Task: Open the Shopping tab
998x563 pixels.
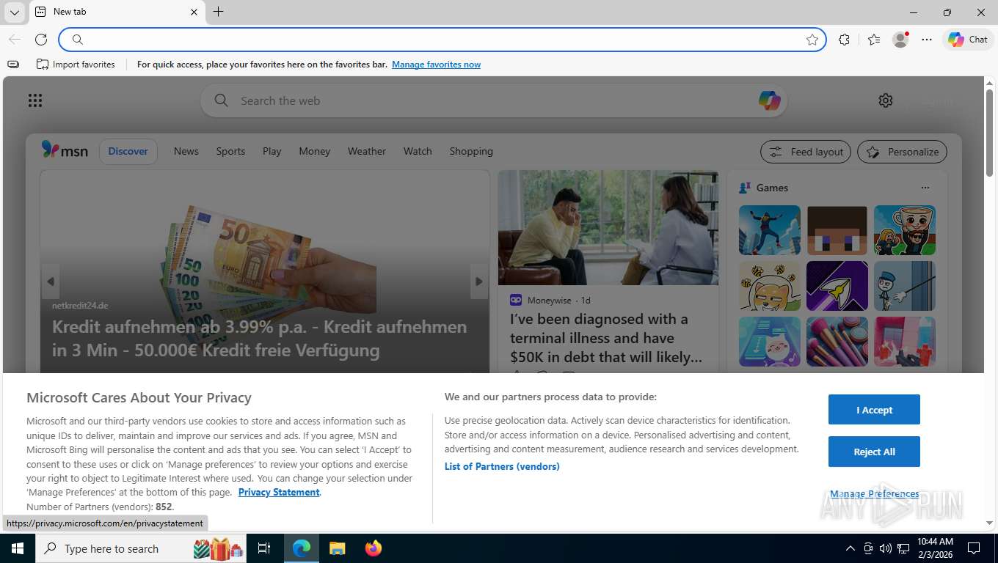Action: [x=471, y=151]
